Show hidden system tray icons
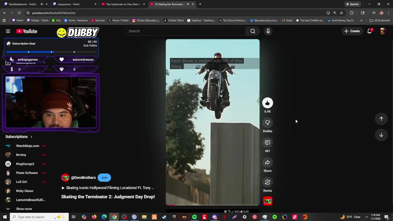This screenshot has width=393, height=221. pos(366,217)
